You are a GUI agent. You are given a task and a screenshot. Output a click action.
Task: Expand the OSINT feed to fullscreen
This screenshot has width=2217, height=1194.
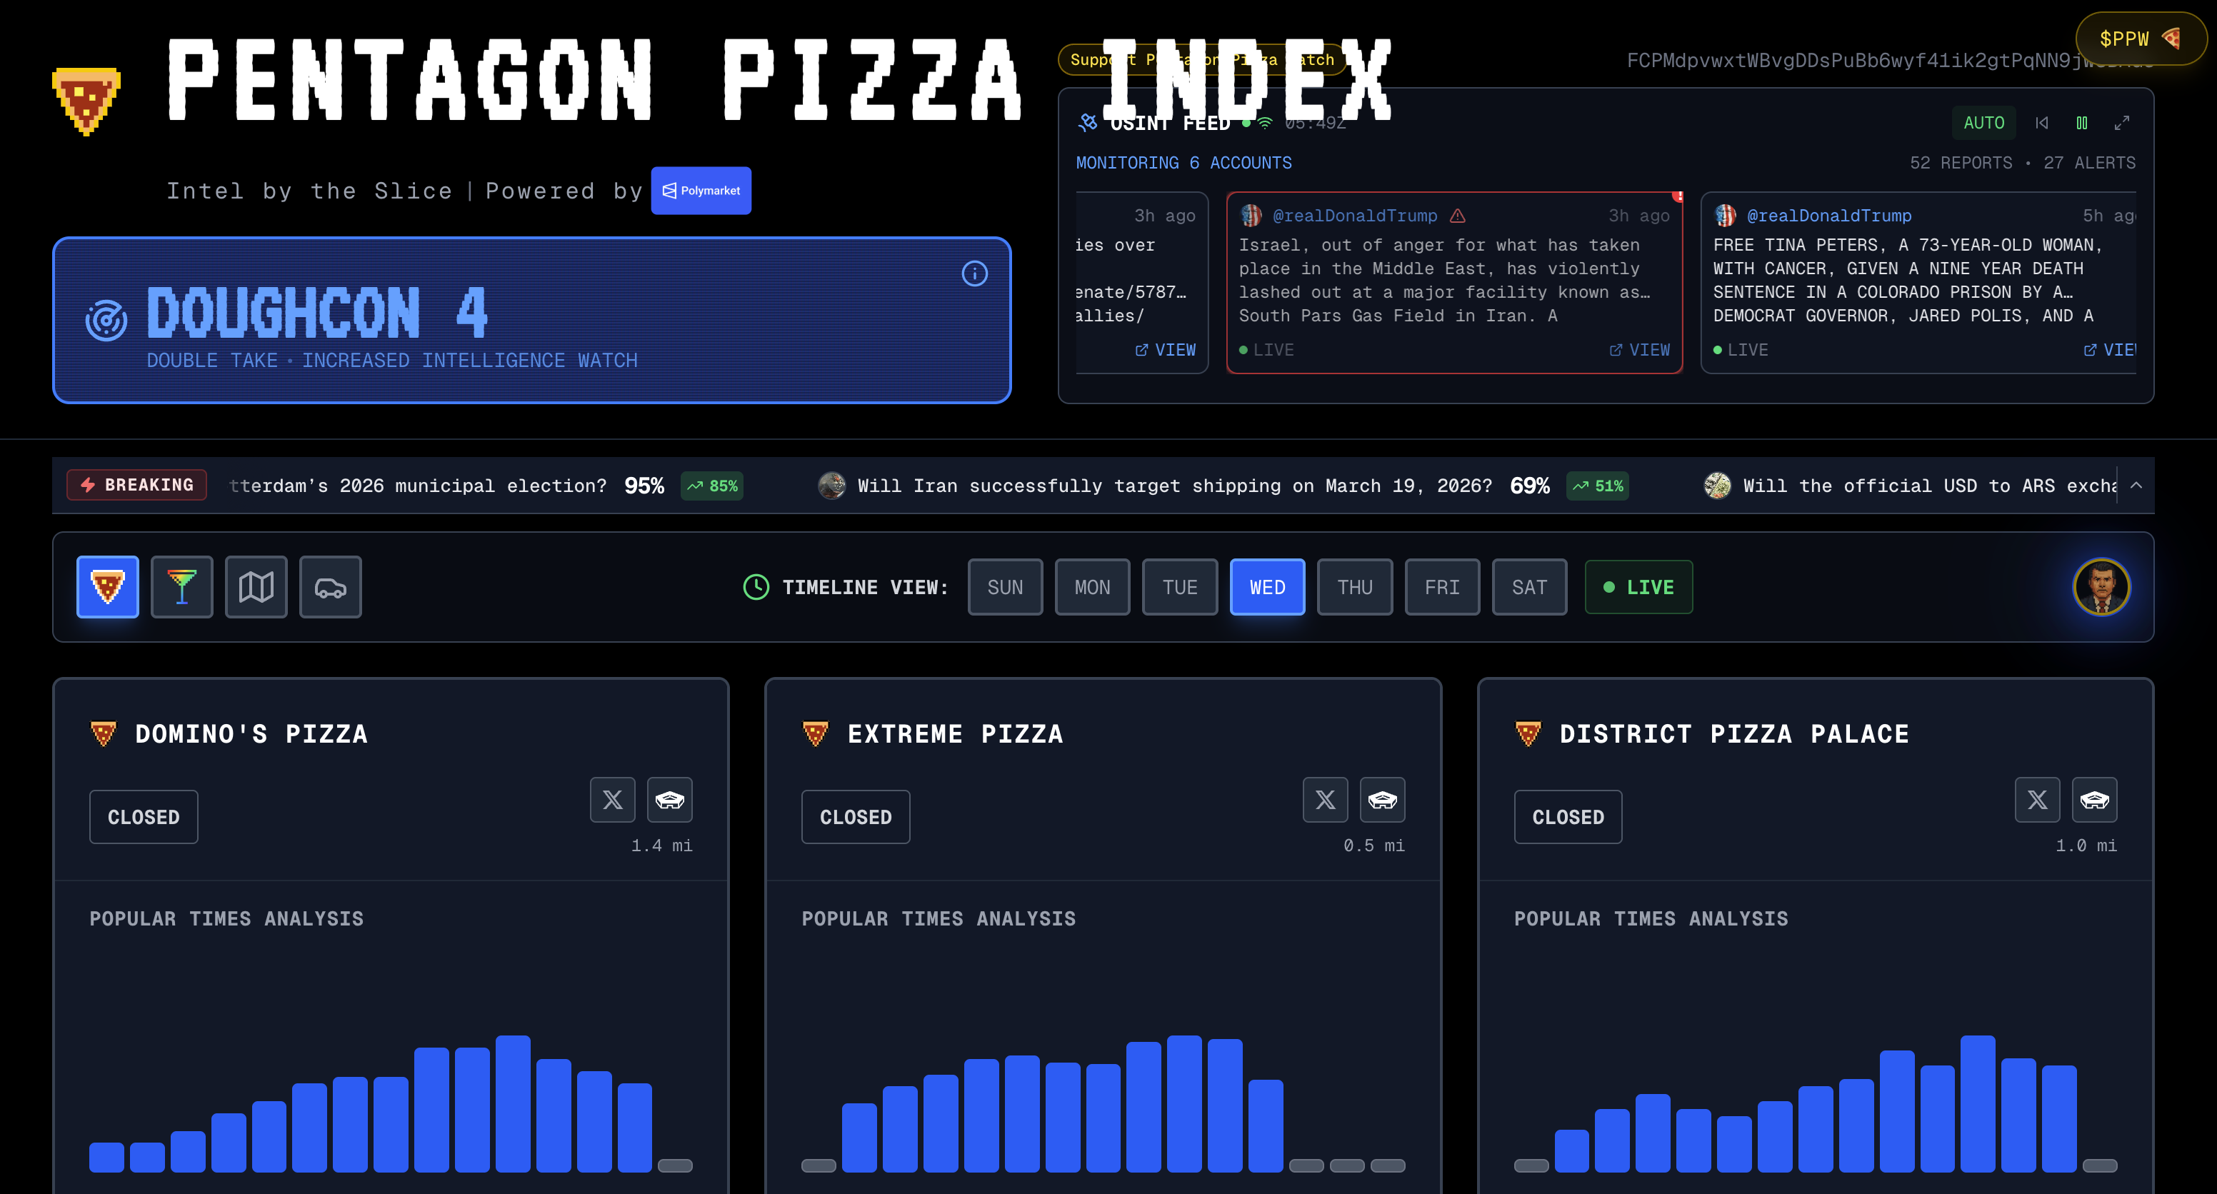coord(2122,122)
